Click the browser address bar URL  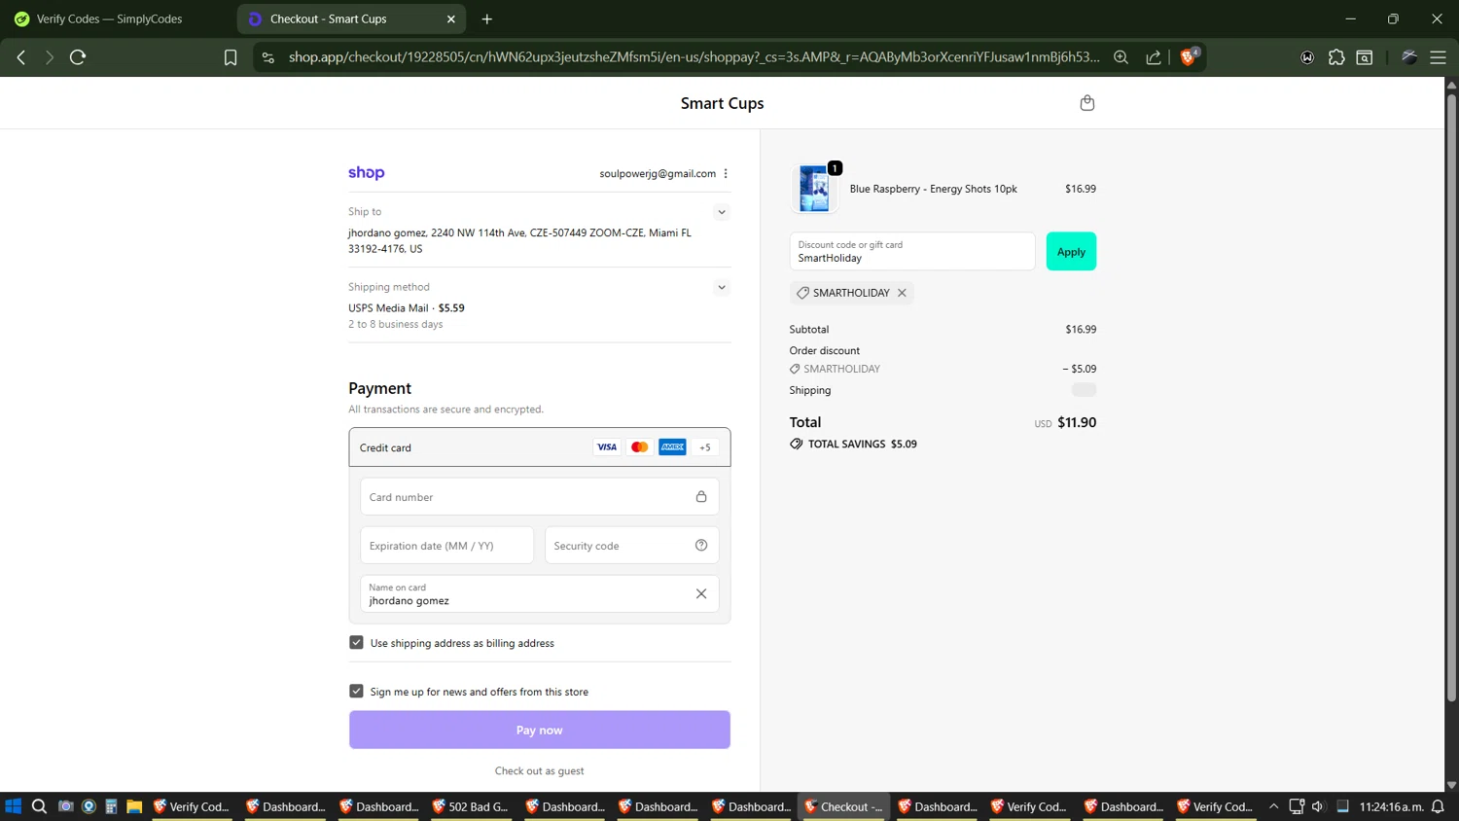click(x=694, y=57)
